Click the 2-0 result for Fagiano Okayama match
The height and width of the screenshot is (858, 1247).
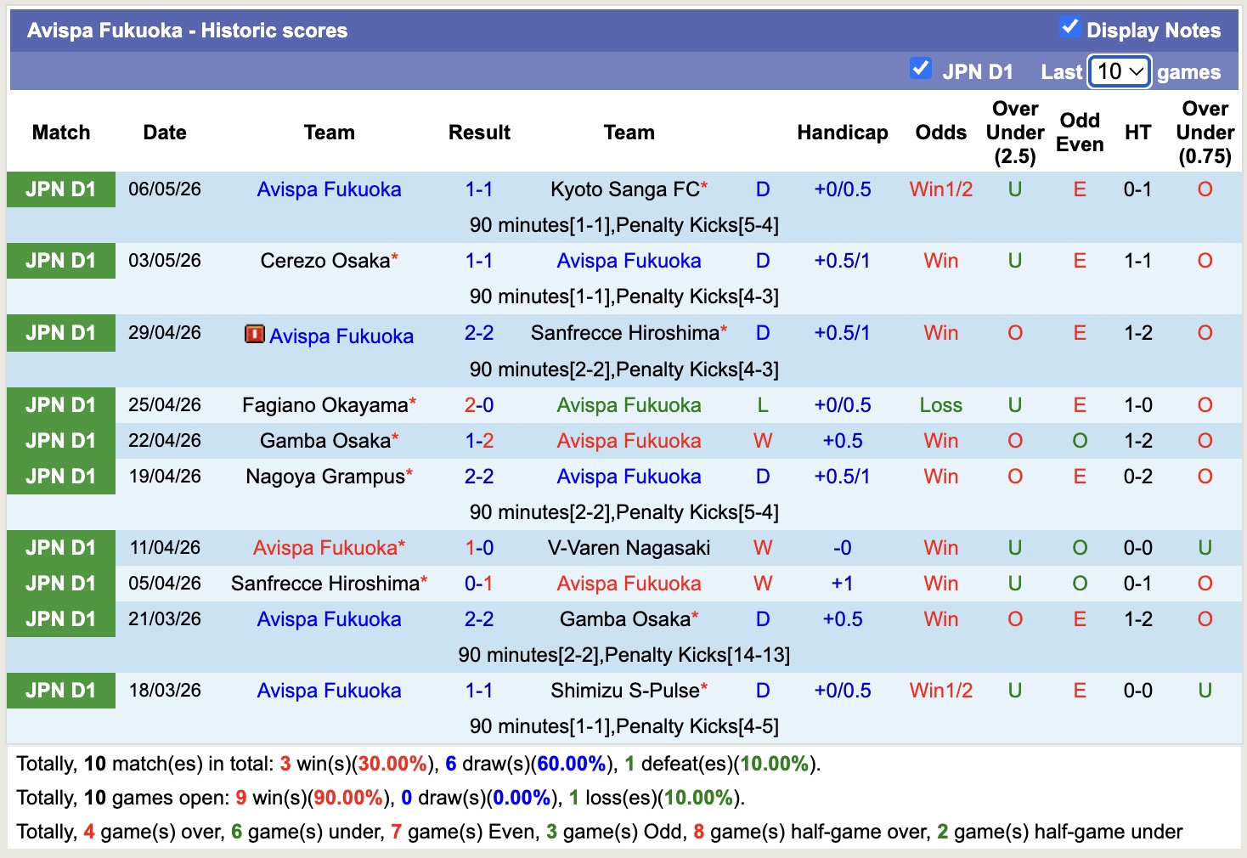(x=479, y=405)
